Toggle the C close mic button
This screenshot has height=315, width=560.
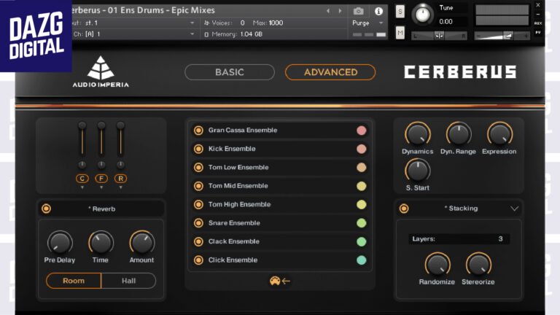click(x=82, y=179)
